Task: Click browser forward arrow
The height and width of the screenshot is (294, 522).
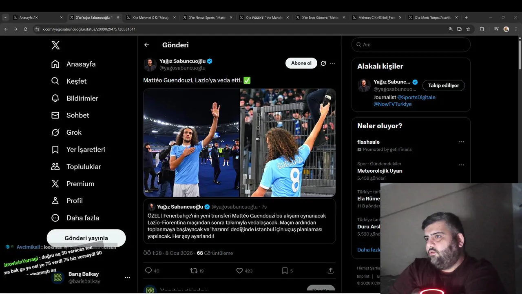Action: click(15, 29)
